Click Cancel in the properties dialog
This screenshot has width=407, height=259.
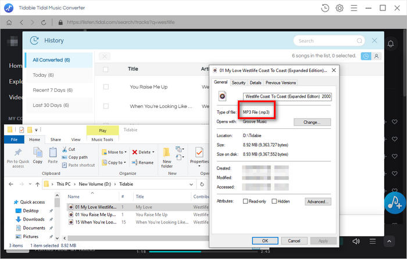(294, 241)
